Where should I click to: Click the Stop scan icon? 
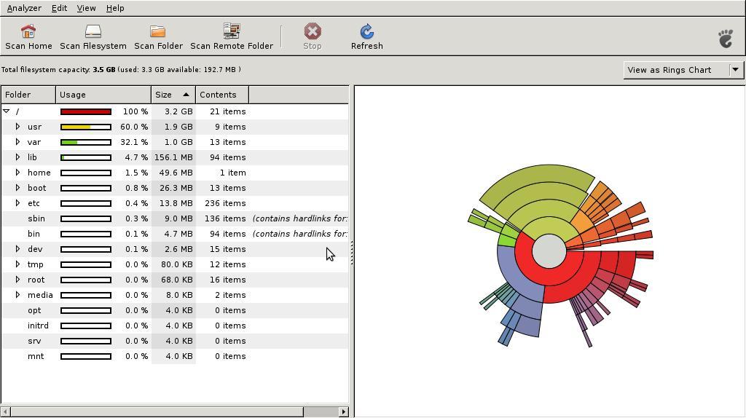(313, 31)
